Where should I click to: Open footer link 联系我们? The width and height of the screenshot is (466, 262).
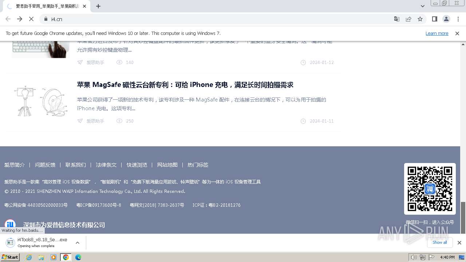coord(76,165)
